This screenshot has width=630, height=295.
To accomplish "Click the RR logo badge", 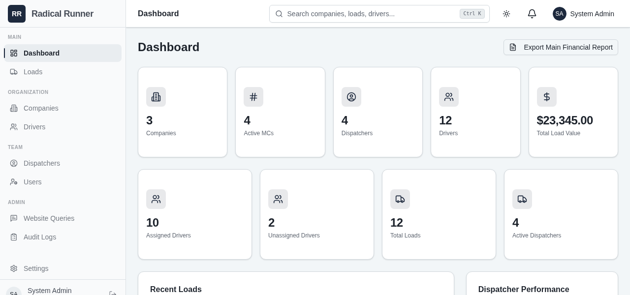I will pyautogui.click(x=17, y=14).
